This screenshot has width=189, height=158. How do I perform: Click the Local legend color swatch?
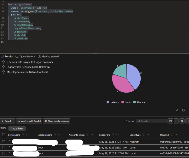(x=123, y=102)
